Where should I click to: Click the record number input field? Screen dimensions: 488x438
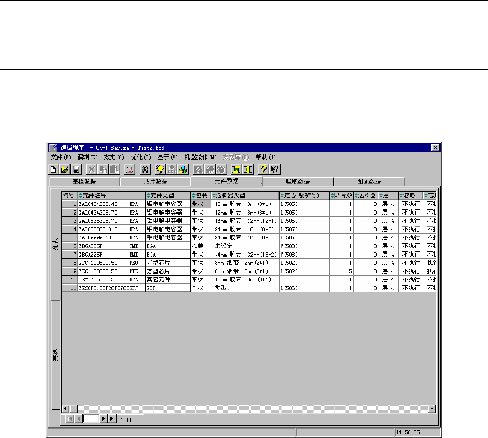coord(91,419)
